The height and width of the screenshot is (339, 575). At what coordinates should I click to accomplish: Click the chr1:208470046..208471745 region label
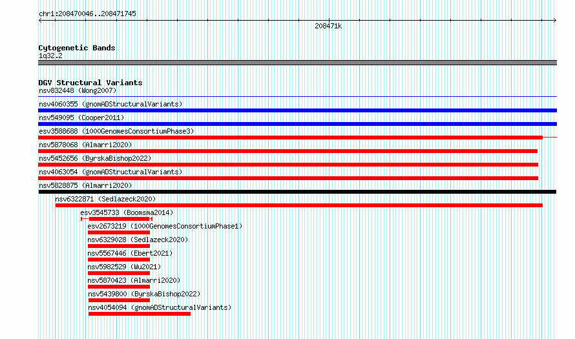(x=87, y=14)
